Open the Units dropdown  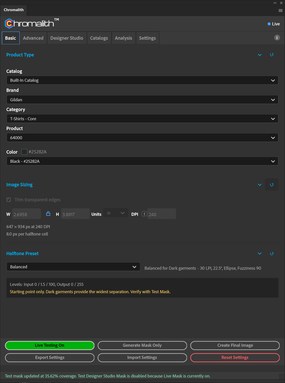(116, 213)
